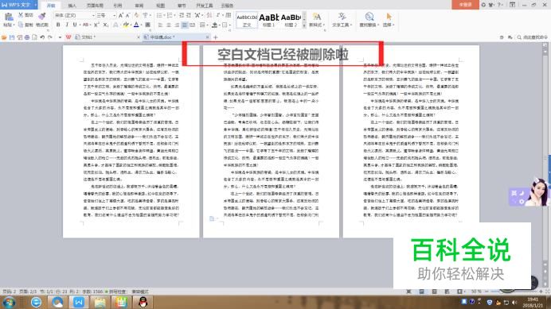
Task: Click the orange login button
Action: click(x=465, y=5)
